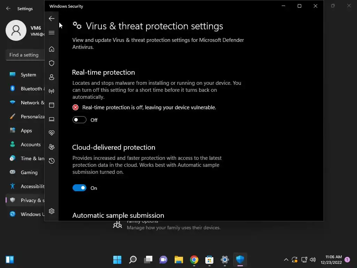The image size is (357, 268).
Task: Select Bluetooth in Settings sidebar
Action: click(25, 89)
